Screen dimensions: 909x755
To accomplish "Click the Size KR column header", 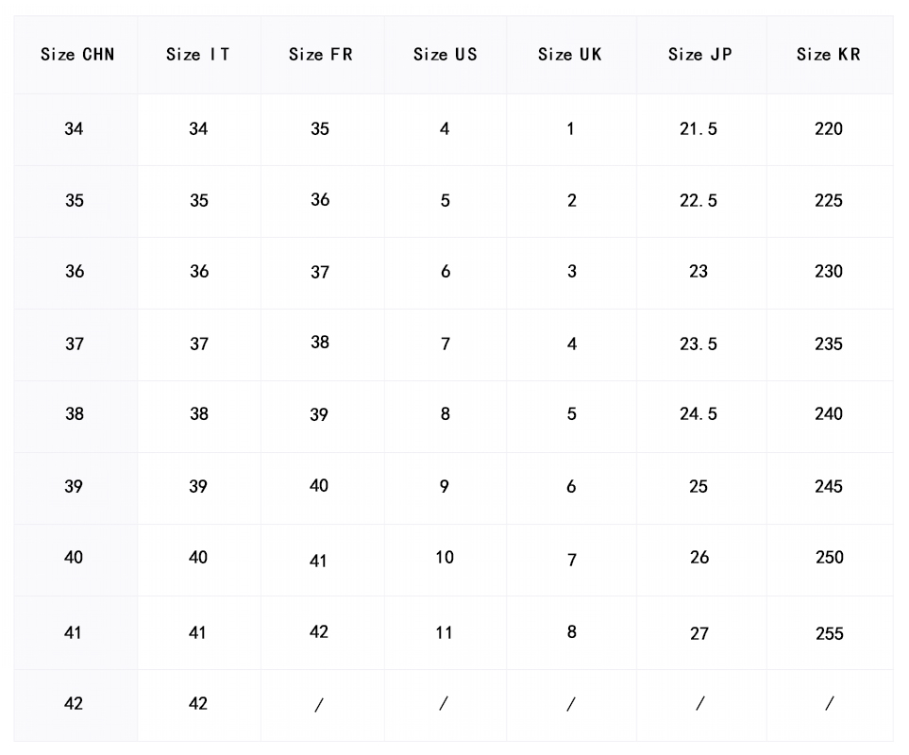I will coord(829,55).
